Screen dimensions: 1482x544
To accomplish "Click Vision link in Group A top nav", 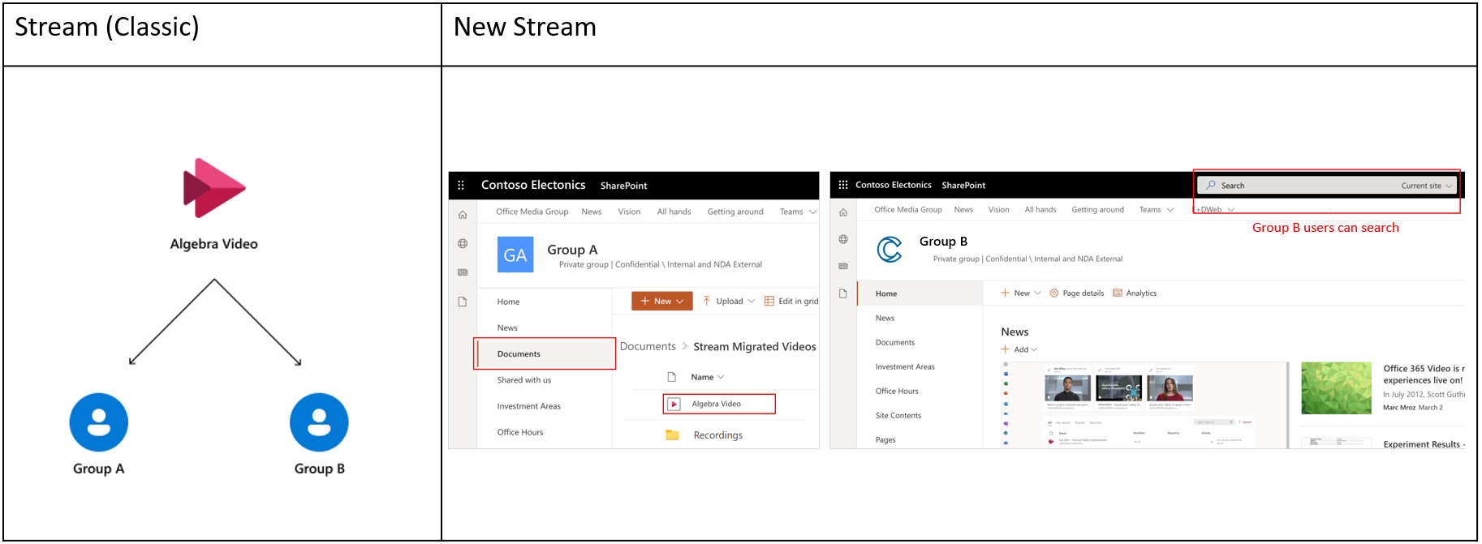I will [x=629, y=212].
